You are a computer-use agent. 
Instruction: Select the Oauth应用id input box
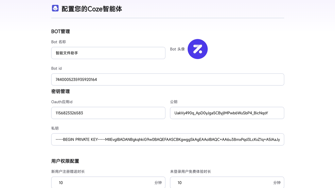point(108,113)
